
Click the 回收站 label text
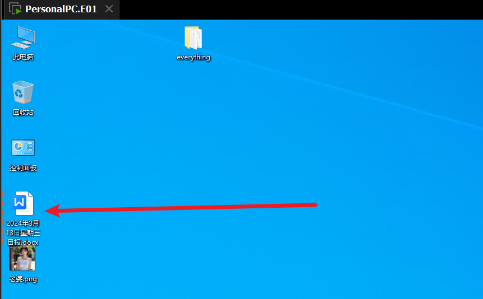(23, 113)
